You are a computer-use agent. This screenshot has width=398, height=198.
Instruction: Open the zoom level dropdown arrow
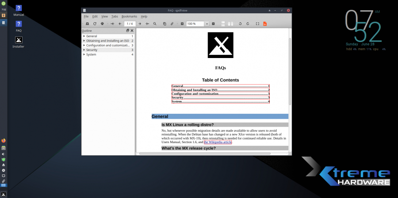pyautogui.click(x=207, y=24)
